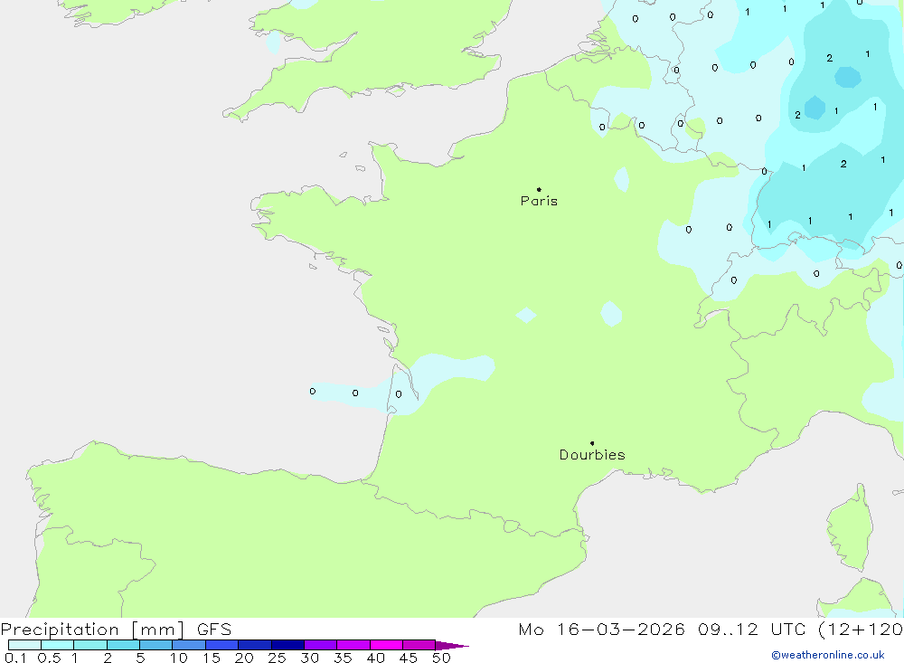This screenshot has width=904, height=663.
Task: Click the Paris city label
Action: pyautogui.click(x=539, y=201)
